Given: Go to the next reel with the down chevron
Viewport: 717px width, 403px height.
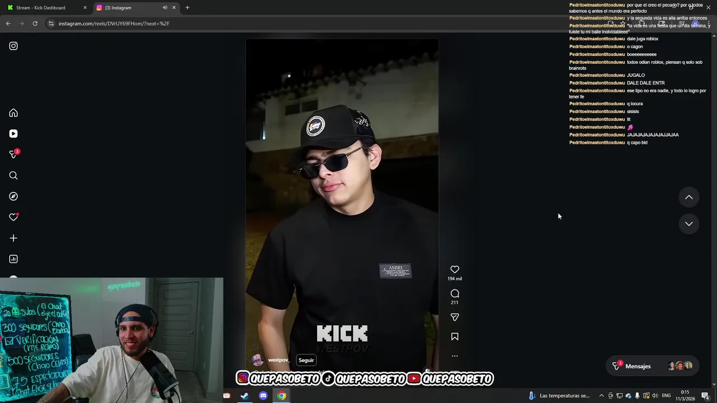Looking at the screenshot, I should [689, 223].
